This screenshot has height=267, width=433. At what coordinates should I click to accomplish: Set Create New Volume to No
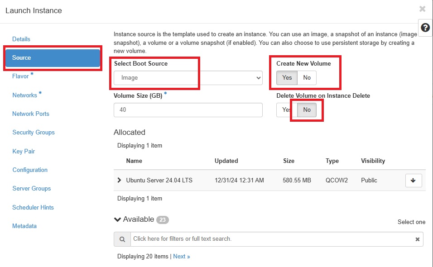307,78
